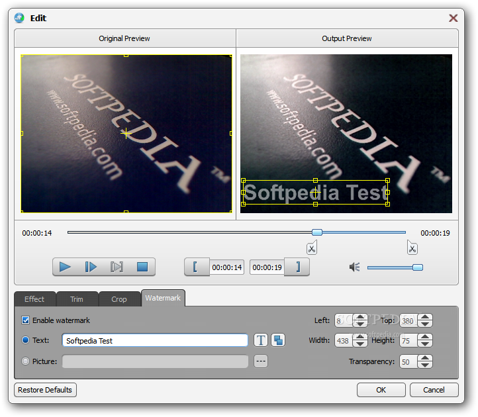Browse for picture with ellipsis button
This screenshot has height=417, width=478.
point(261,361)
